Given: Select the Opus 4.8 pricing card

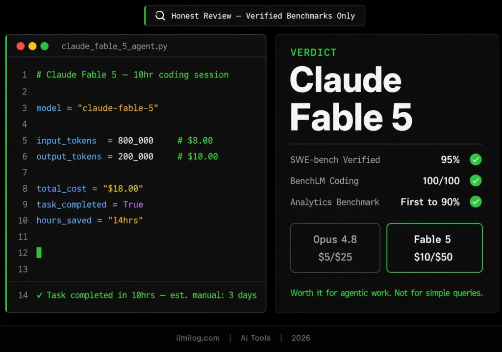Looking at the screenshot, I should tap(335, 248).
